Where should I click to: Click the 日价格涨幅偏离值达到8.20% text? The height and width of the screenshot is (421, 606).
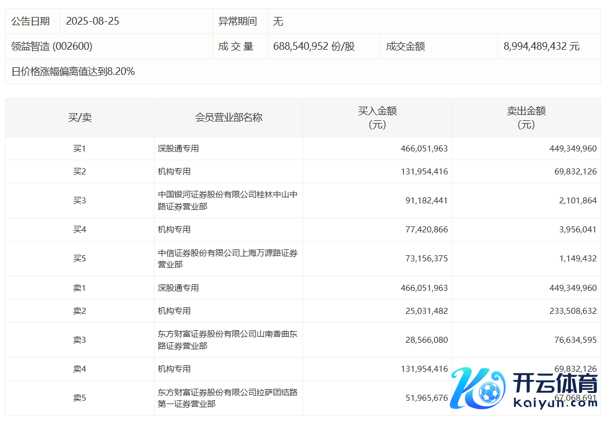tap(73, 72)
